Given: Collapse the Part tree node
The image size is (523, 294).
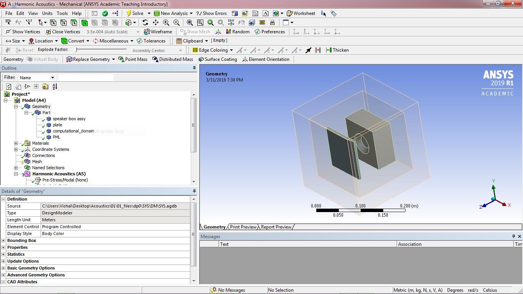Looking at the screenshot, I should [26, 113].
